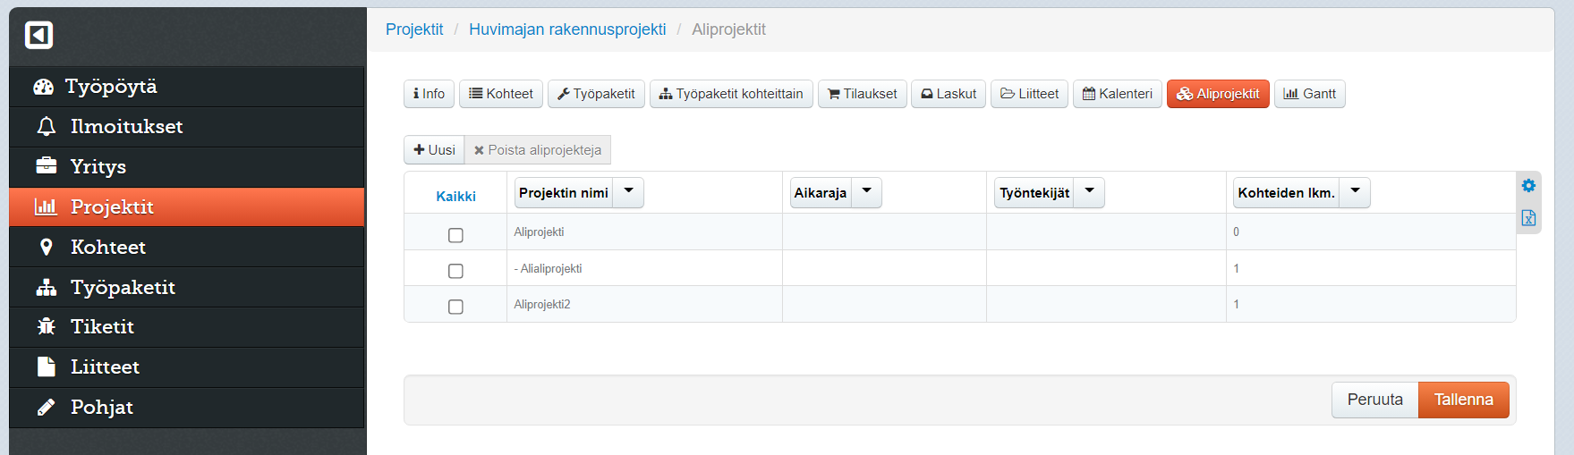
Task: Tick the Aliprojekti2 row checkbox
Action: 455,307
